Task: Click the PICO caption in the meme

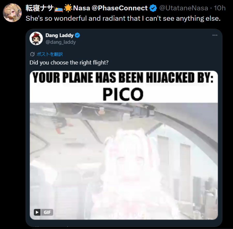Action: (123, 94)
